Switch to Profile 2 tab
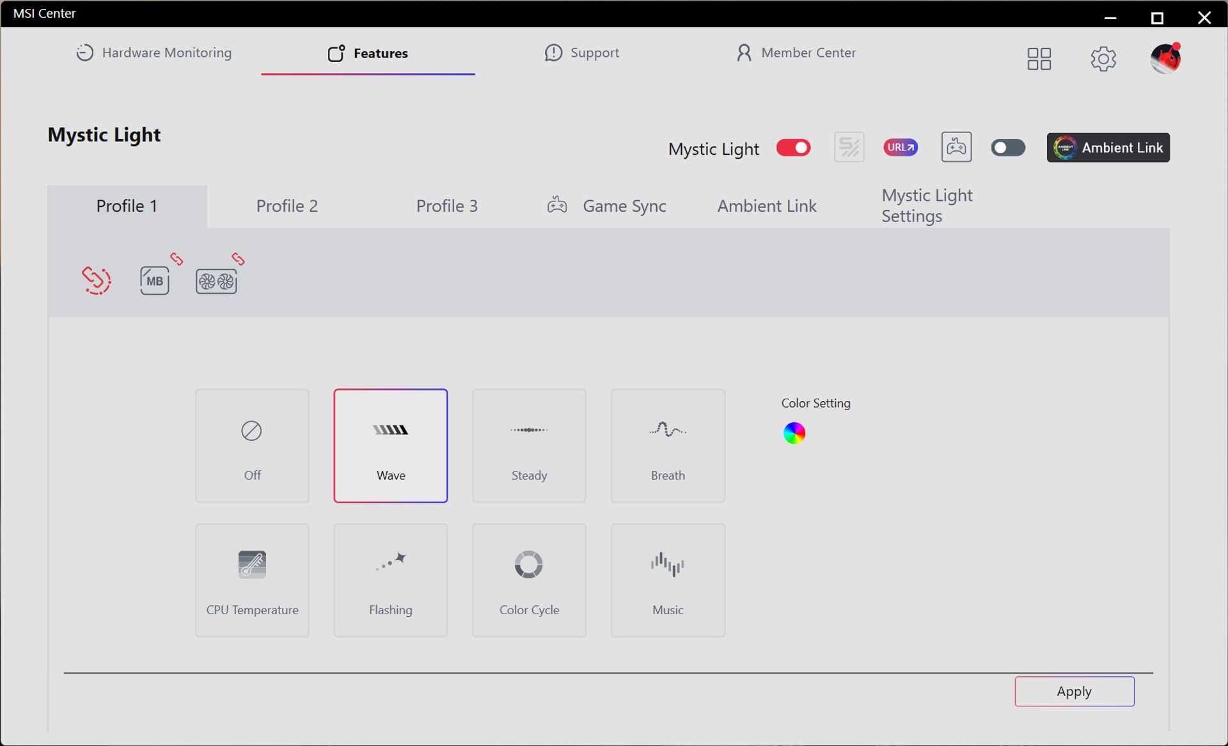 coord(287,206)
